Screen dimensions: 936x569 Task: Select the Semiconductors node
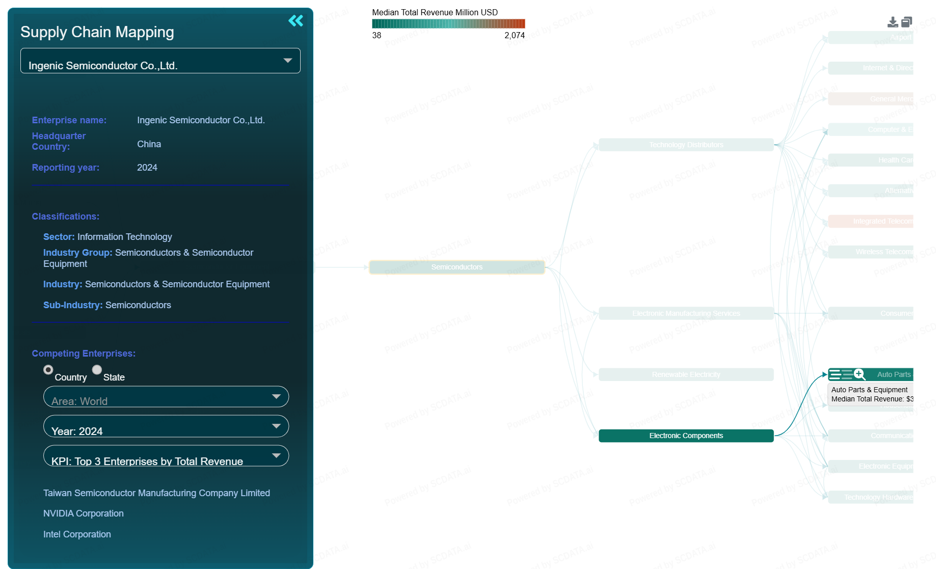457,267
